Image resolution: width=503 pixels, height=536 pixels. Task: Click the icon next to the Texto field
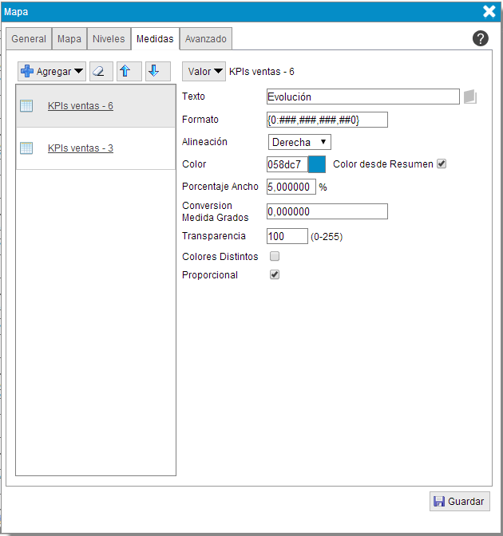pyautogui.click(x=470, y=97)
